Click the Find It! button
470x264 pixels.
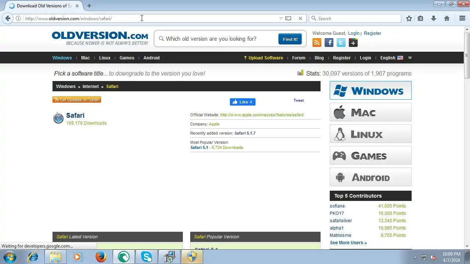[290, 39]
